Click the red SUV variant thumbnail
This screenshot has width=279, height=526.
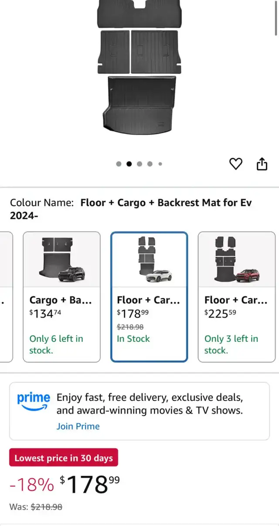click(237, 260)
